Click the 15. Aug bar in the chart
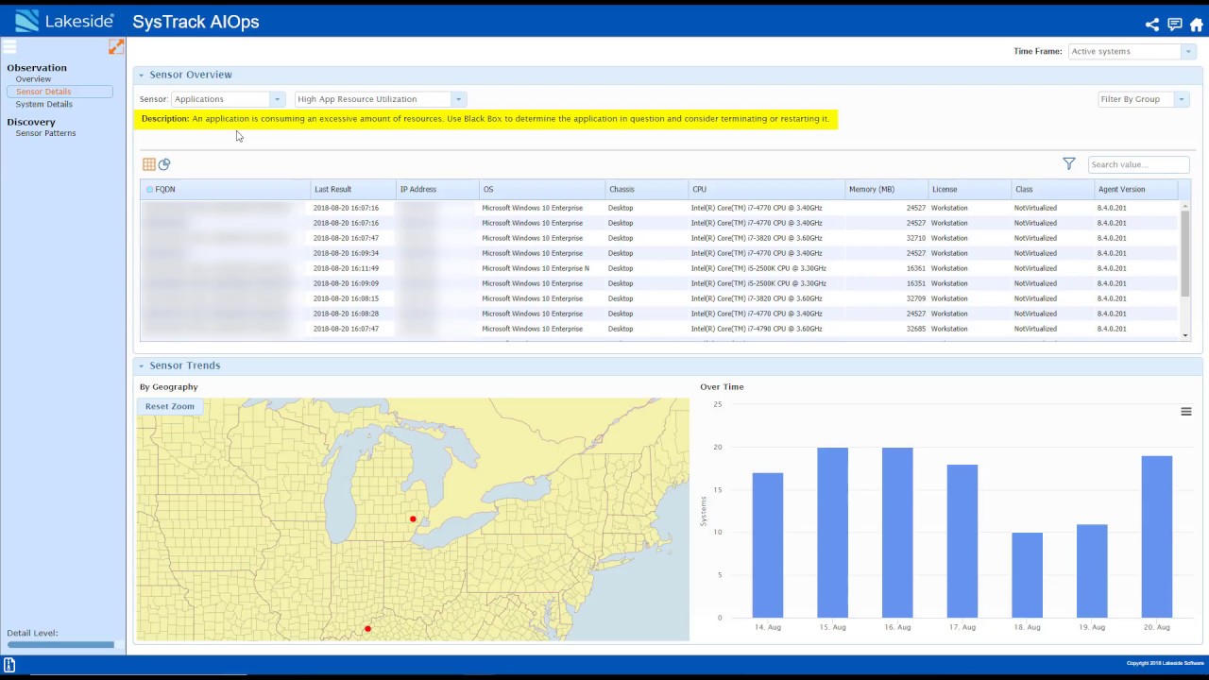 coord(833,533)
